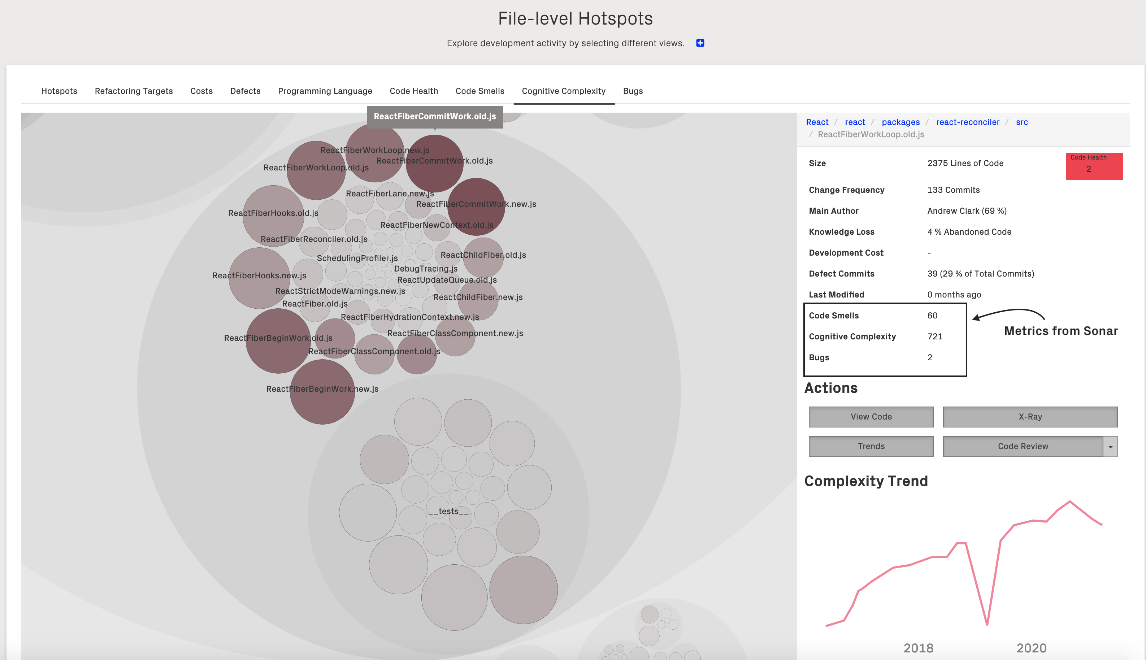Switch to Programming Language tab

[325, 91]
